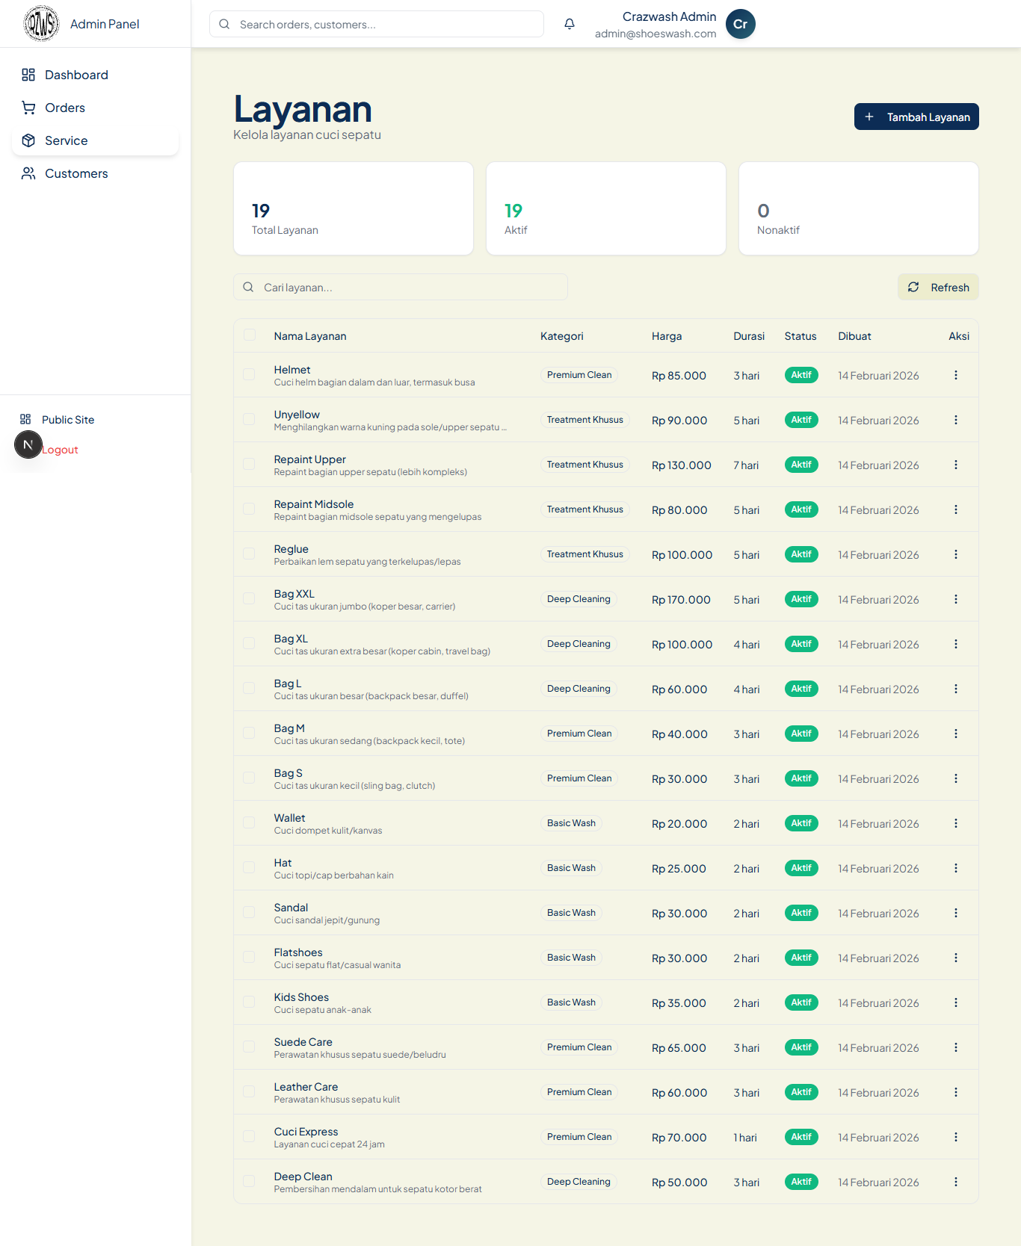The height and width of the screenshot is (1246, 1021).
Task: Check the Wallet row checkbox
Action: (x=249, y=822)
